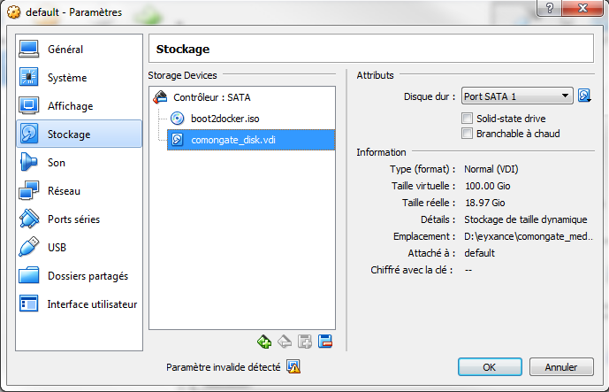Click the VirtualBox gear icon in title bar
The image size is (609, 392).
[13, 12]
